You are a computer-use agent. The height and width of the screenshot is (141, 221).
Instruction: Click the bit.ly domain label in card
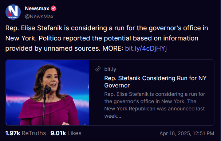pos(110,69)
